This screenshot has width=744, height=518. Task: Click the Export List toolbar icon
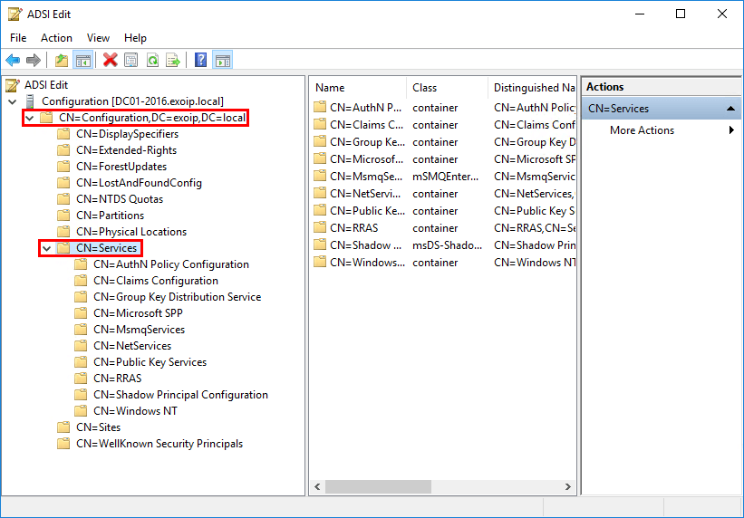click(173, 61)
